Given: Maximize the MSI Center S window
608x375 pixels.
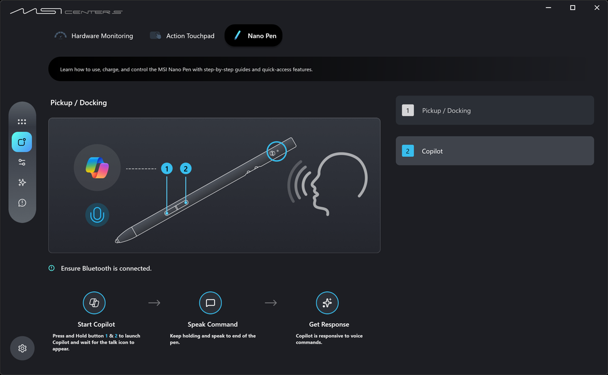Looking at the screenshot, I should click(572, 7).
